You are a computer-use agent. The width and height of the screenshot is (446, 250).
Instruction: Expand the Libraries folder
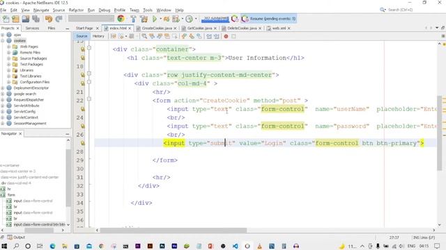[x=8, y=70]
